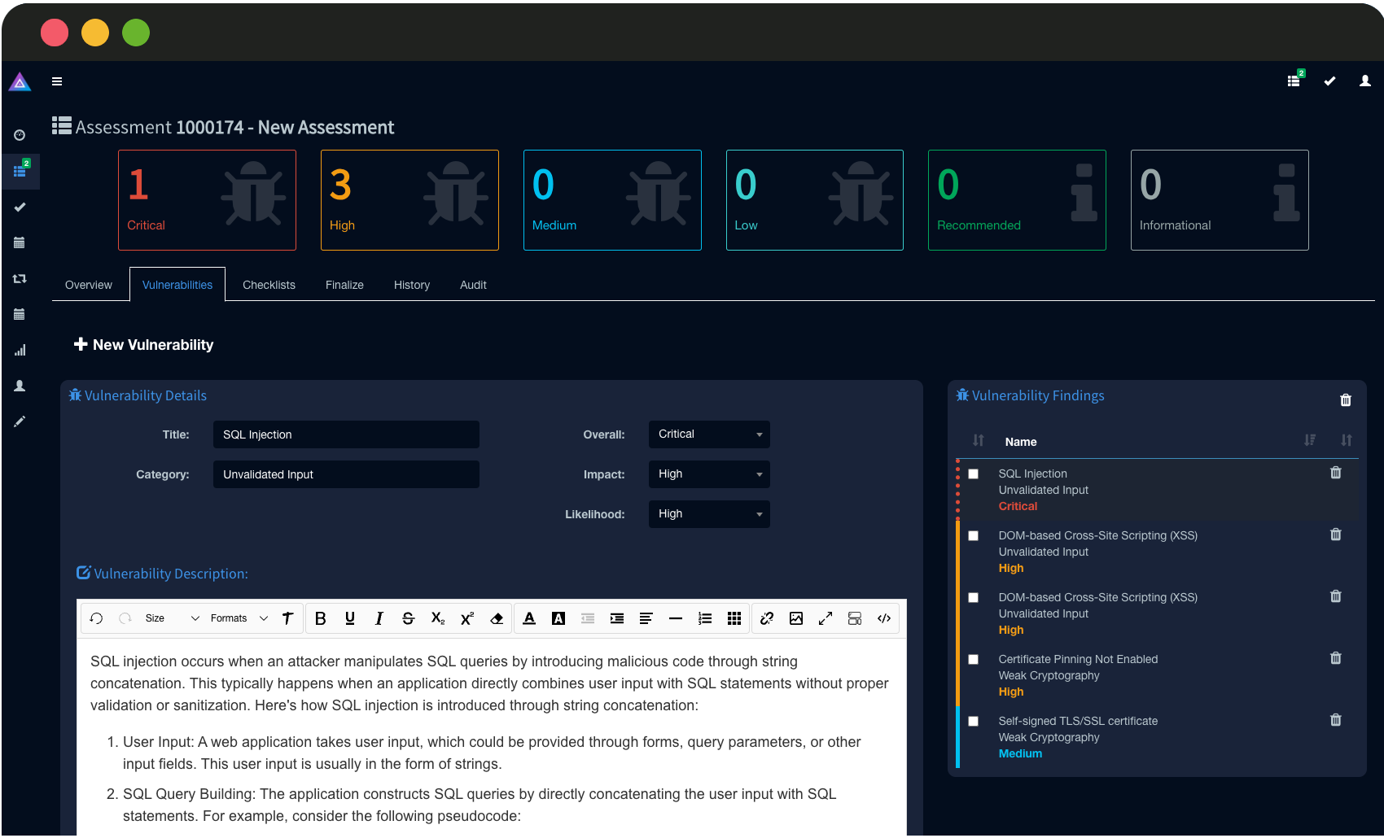Toggle bold formatting in editor
1384x838 pixels.
[321, 618]
